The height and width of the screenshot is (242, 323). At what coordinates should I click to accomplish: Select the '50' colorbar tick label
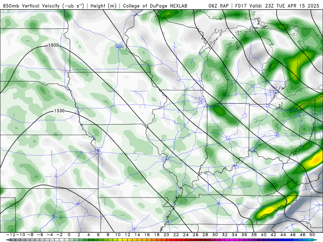tap(312, 235)
